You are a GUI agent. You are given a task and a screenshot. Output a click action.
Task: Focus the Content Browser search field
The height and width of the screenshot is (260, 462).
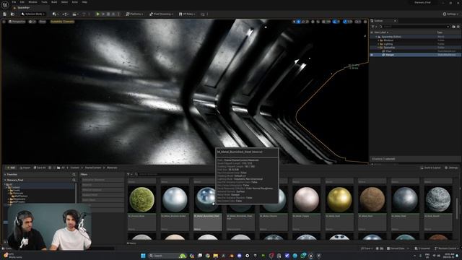(175, 174)
